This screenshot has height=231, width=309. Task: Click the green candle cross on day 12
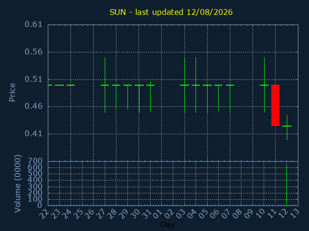click(287, 128)
